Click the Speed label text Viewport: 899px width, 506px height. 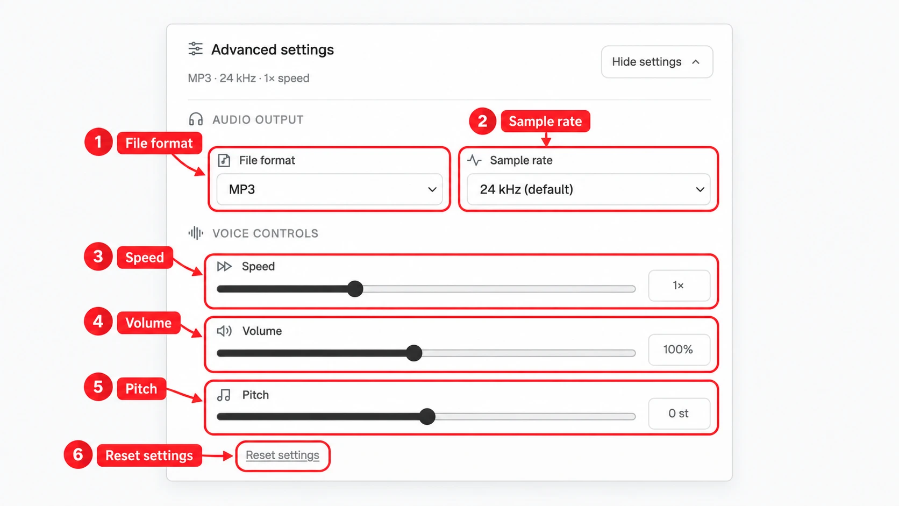258,266
